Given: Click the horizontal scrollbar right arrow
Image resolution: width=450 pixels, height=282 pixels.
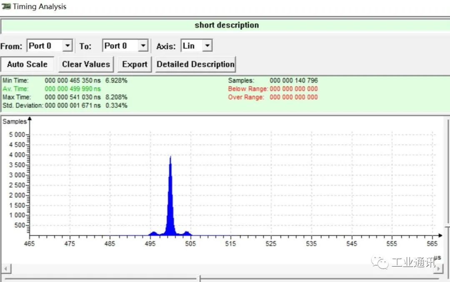Looking at the screenshot, I should [x=438, y=269].
